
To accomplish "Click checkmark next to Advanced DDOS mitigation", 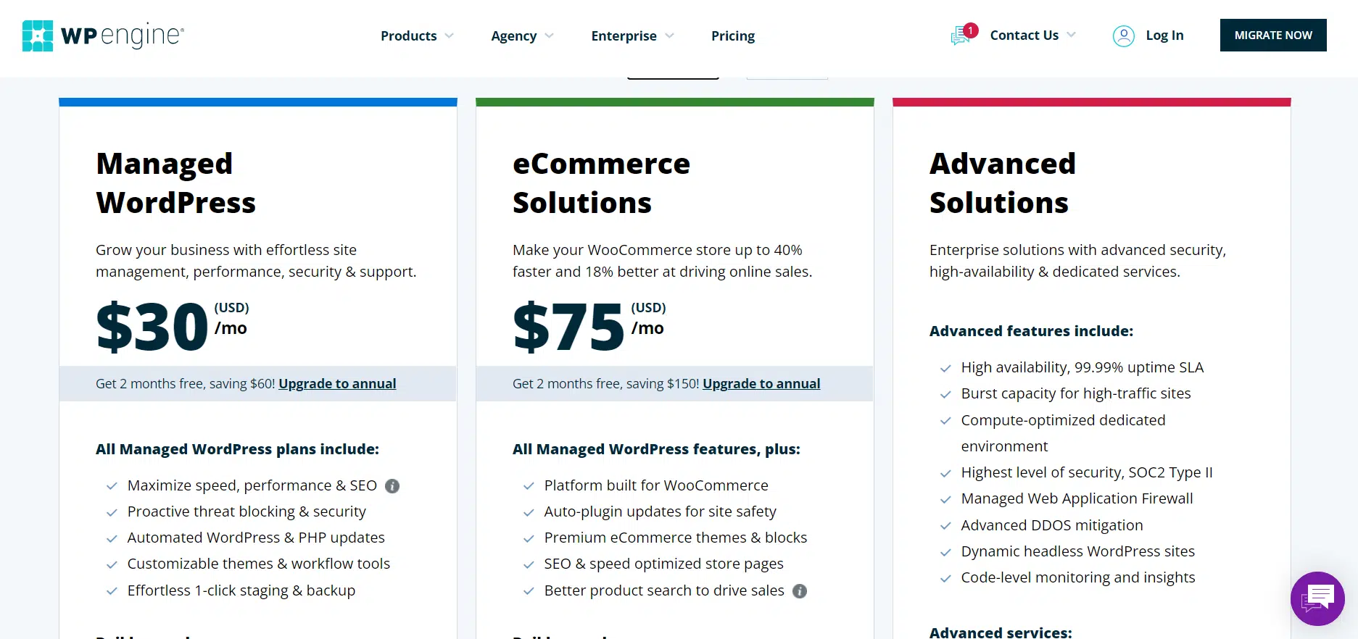I will pyautogui.click(x=945, y=526).
